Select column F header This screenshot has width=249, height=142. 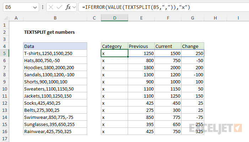(x=168, y=18)
